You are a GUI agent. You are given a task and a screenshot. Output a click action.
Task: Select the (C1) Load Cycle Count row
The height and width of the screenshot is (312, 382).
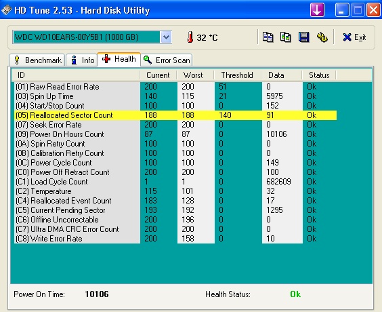coord(175,182)
